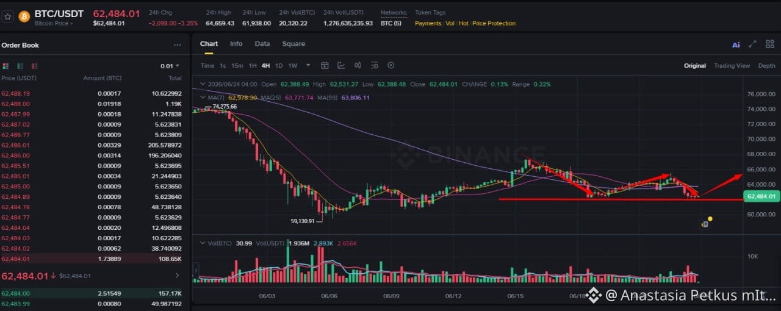Viewport: 781px width, 311px height.
Task: Switch to the Data tab
Action: pos(262,44)
